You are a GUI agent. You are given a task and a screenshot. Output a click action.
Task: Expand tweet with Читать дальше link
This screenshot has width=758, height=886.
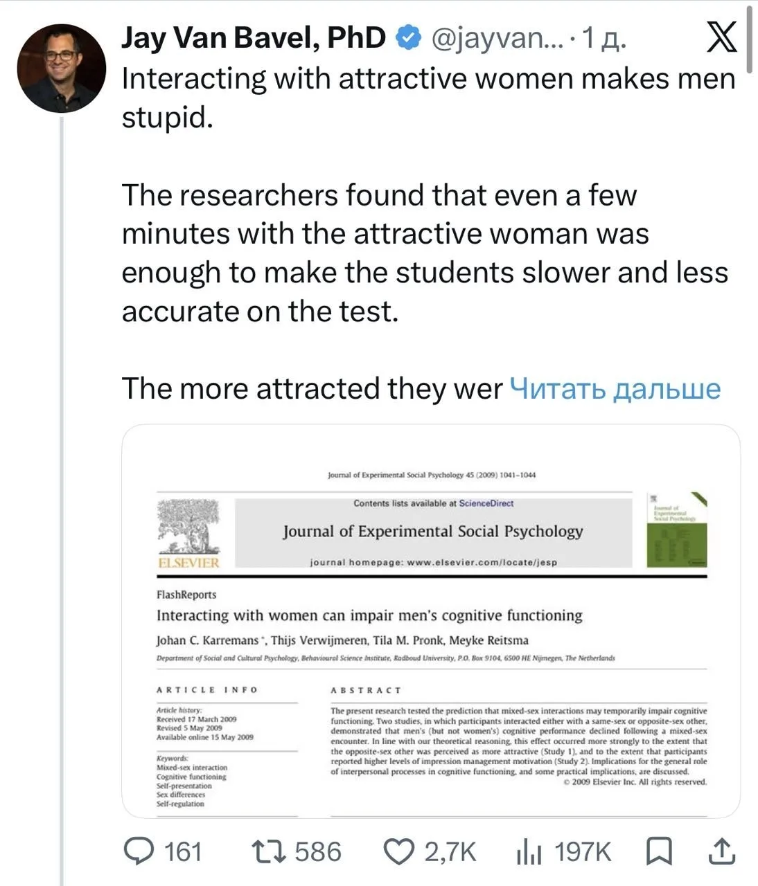(615, 388)
